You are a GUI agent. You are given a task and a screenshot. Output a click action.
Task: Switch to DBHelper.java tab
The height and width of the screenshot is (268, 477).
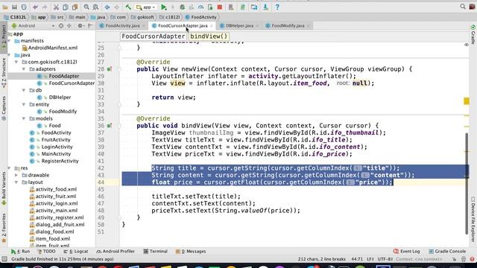pyautogui.click(x=239, y=26)
